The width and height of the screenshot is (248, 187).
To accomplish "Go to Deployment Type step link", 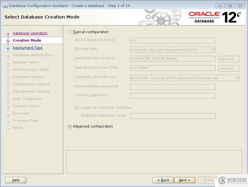I will (28, 48).
